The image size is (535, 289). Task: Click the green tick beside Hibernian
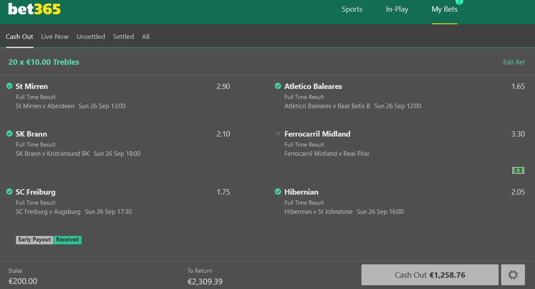pos(278,192)
